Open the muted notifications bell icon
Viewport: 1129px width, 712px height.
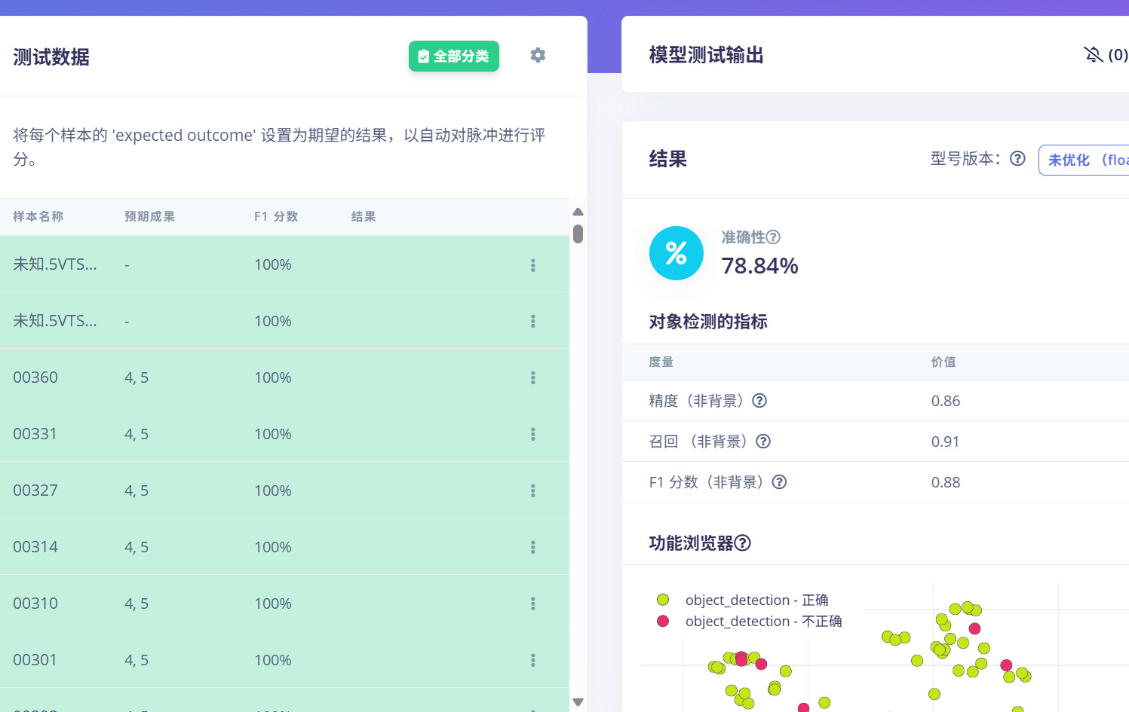[1094, 54]
